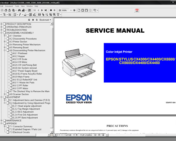This screenshot has height=141, width=176.
Task: Expand the 4.1 Overview bookmark
Action: point(5,36)
